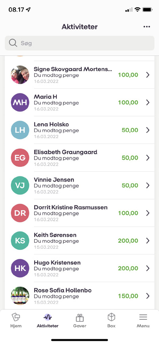Viewport: 159px width, 344px height.
Task: Open the Box cube icon
Action: [x=111, y=317]
